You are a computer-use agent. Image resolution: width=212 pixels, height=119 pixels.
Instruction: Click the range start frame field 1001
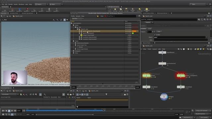28,115
